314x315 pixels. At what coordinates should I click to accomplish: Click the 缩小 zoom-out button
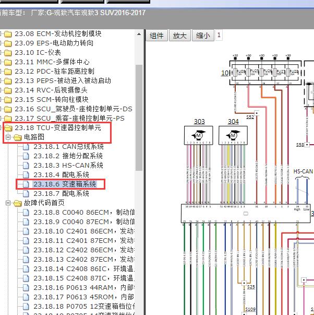coord(203,36)
